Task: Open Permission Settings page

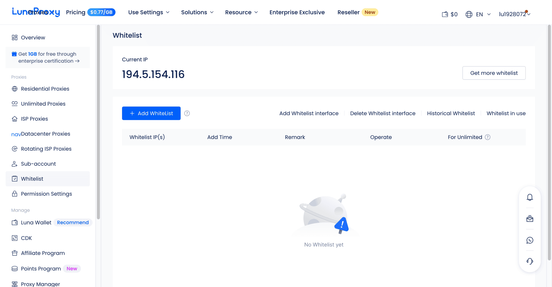Action: click(46, 194)
